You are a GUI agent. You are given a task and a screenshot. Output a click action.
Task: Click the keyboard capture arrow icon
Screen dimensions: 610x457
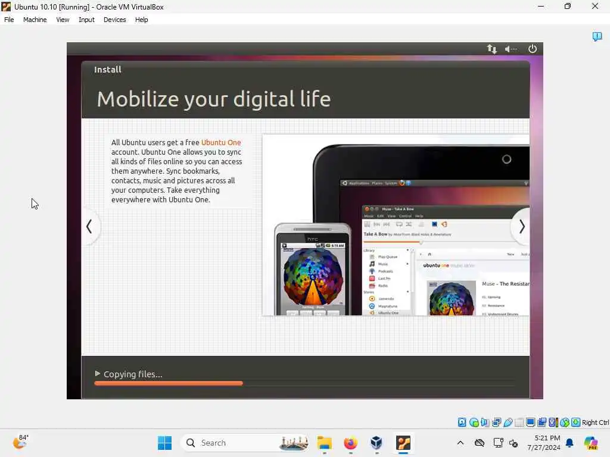[576, 422]
